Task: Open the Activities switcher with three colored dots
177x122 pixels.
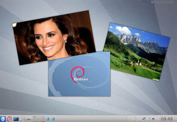Action: (29, 119)
